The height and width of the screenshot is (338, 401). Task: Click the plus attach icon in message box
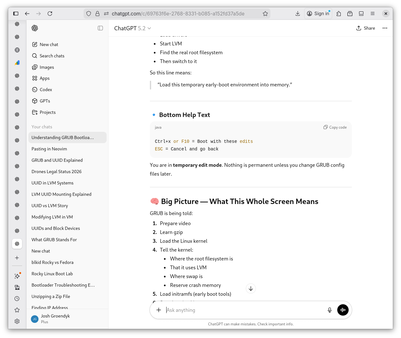pos(159,310)
